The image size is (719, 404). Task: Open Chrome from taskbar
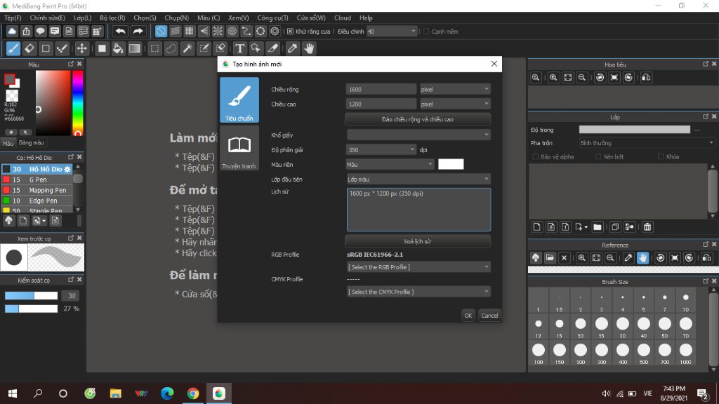193,393
